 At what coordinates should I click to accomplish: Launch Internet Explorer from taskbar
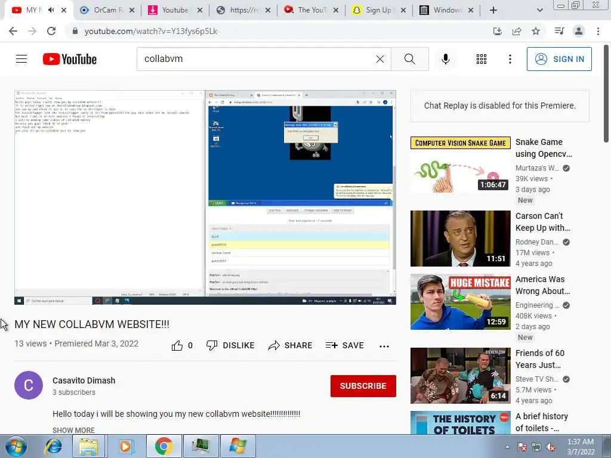53,446
